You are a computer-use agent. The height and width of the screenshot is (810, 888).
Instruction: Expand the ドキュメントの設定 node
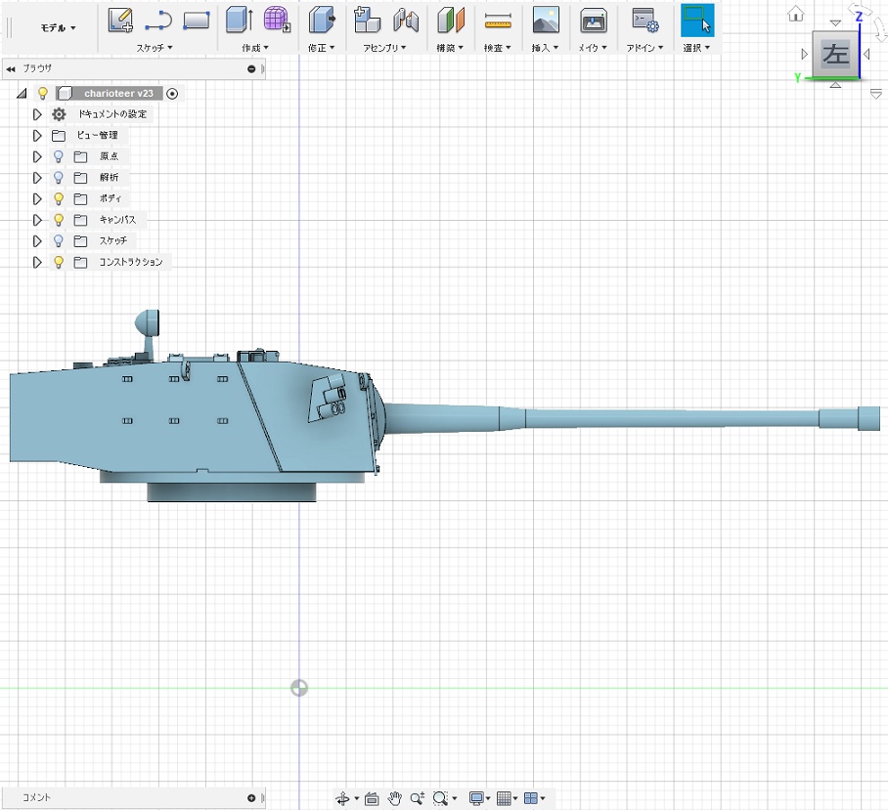coord(38,114)
